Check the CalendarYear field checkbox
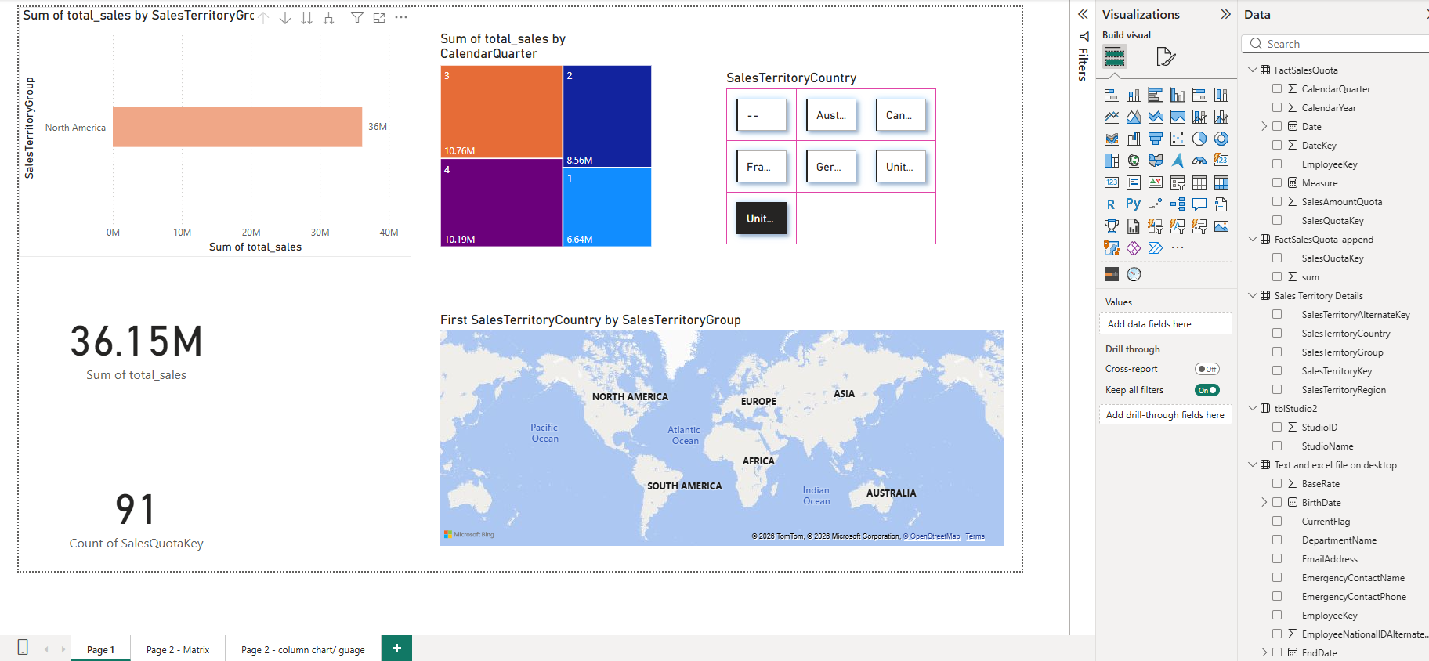Screen dimensions: 1429x661 click(1277, 107)
